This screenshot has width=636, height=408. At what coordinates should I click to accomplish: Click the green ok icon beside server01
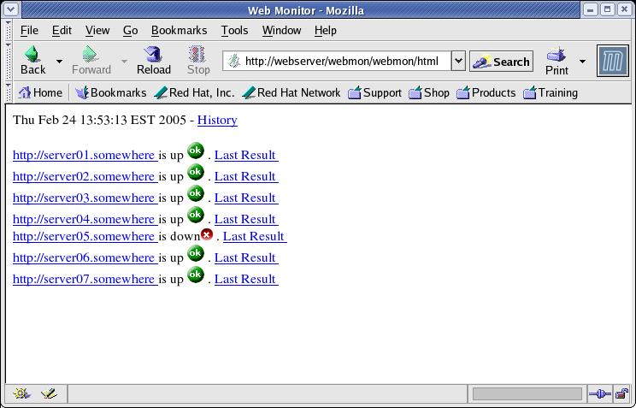(x=196, y=151)
